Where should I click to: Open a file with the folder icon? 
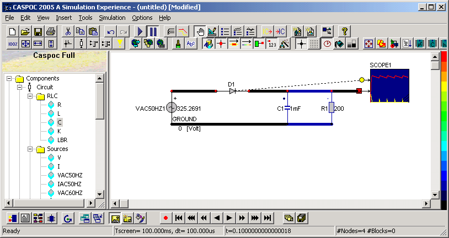coord(25,31)
